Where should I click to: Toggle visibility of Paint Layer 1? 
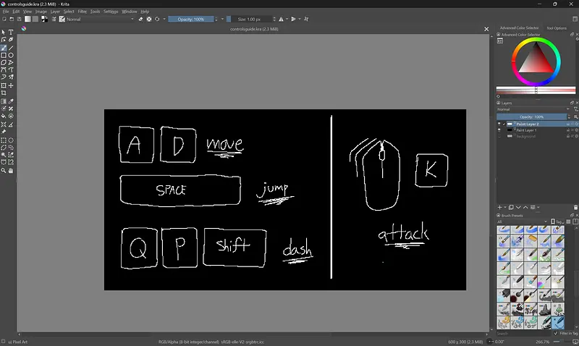[x=499, y=130]
